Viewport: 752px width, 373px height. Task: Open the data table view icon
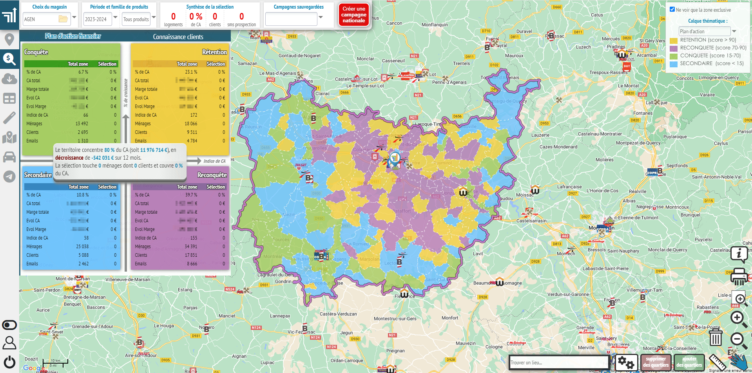tap(9, 99)
